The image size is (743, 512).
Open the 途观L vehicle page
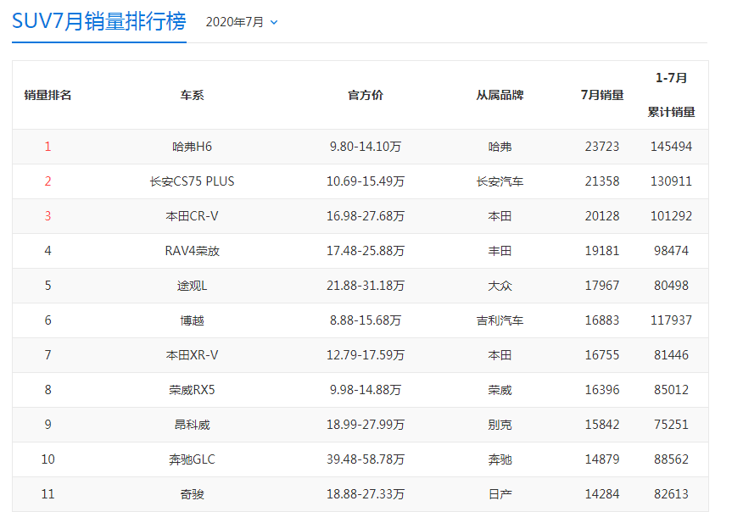(x=193, y=286)
